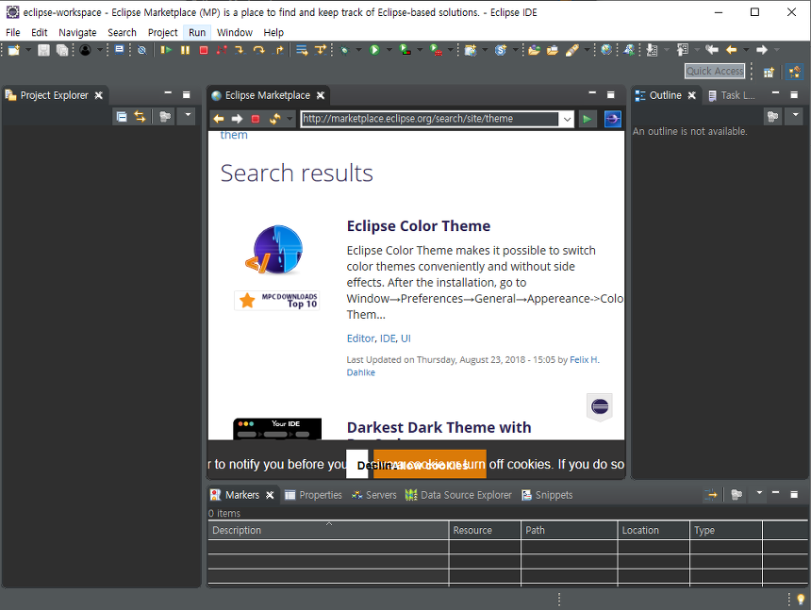Sort Markers by Description column header

point(328,531)
